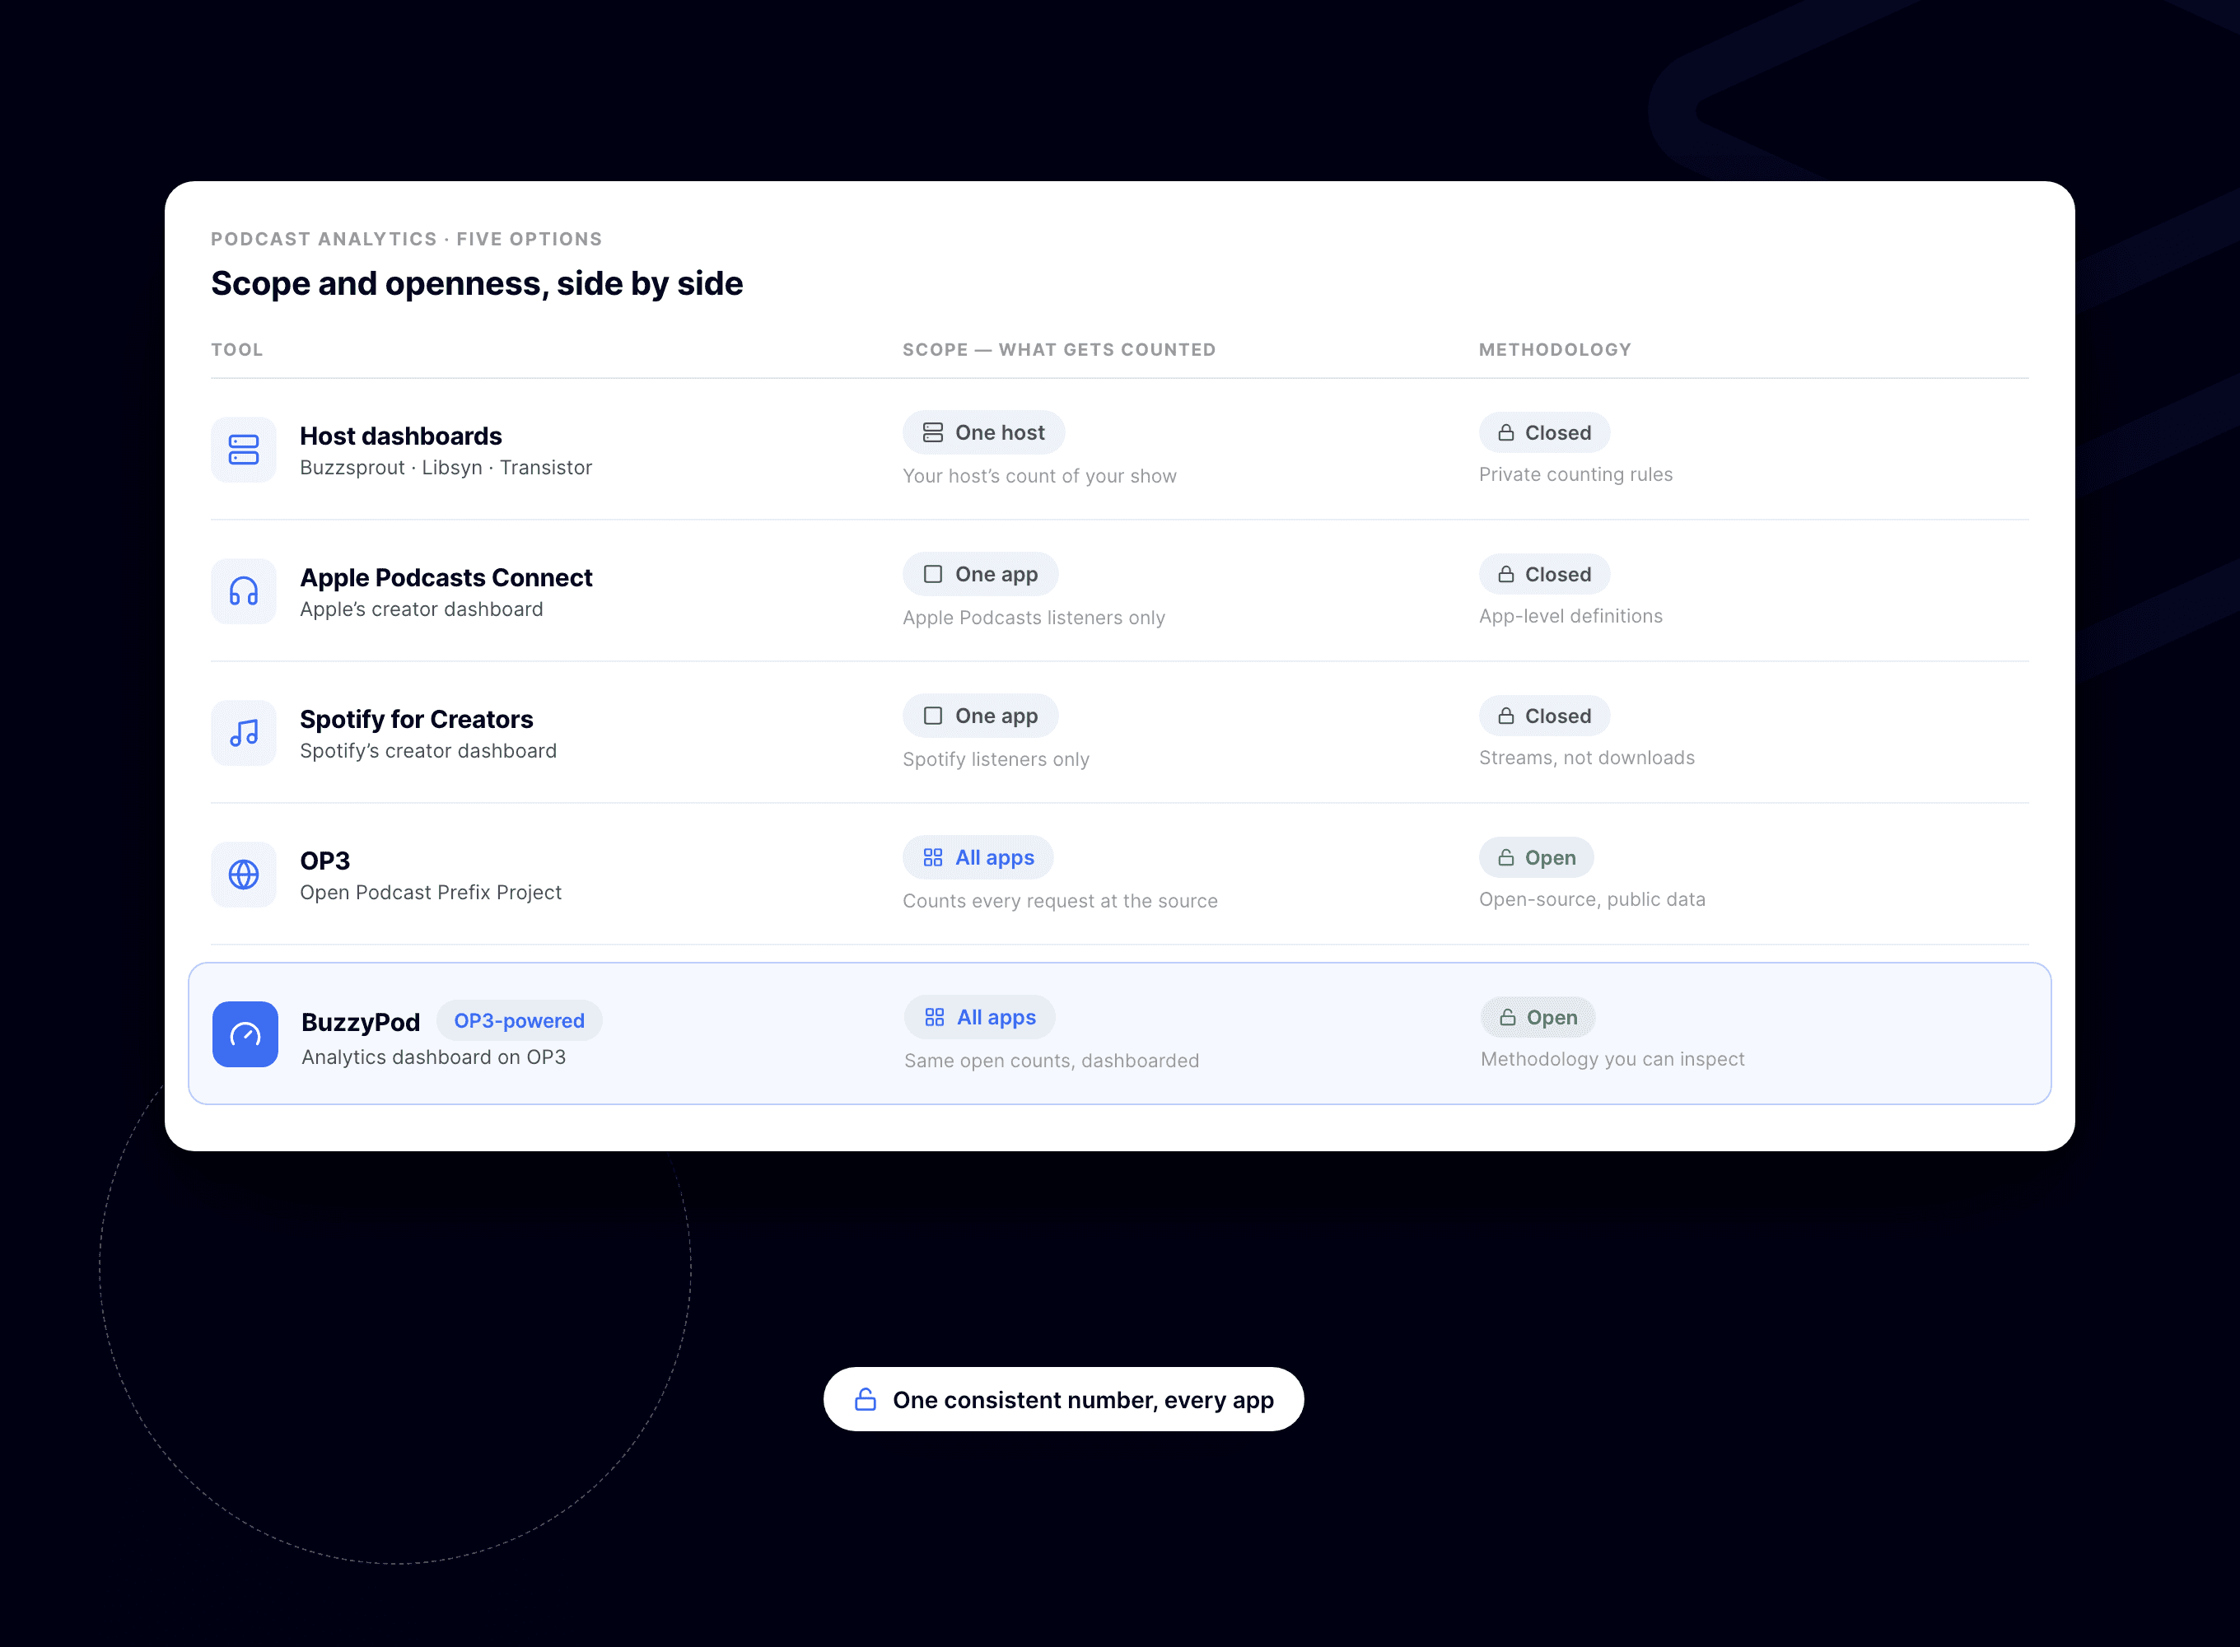This screenshot has height=1647, width=2240.
Task: Click Private counting rules text
Action: tap(1576, 474)
